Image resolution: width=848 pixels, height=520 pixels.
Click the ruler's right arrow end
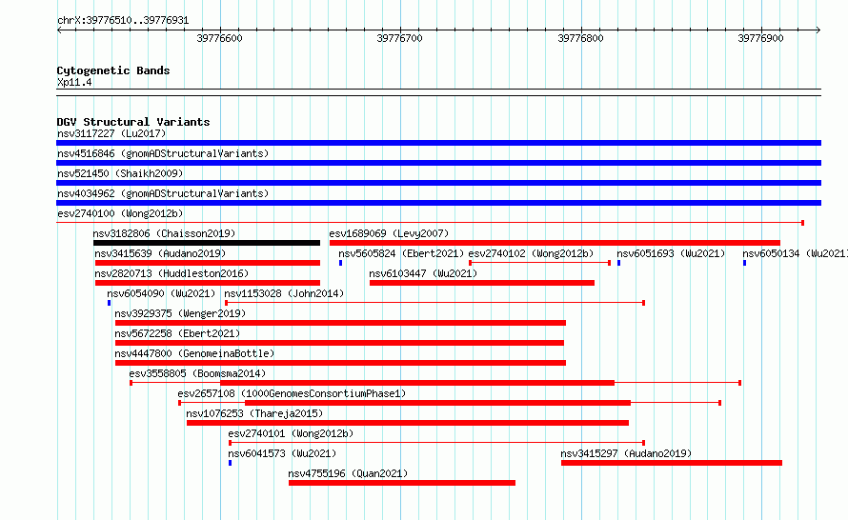pyautogui.click(x=818, y=30)
